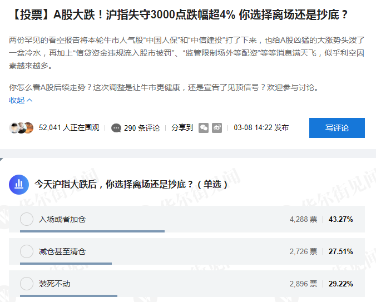Select the 减仓甚至清仓 radio option
This screenshot has height=302, width=376.
coord(27,251)
